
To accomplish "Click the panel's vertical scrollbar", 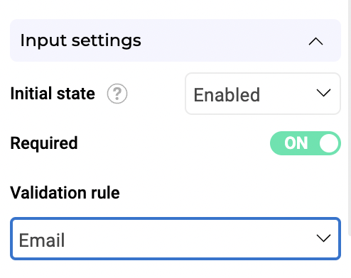I will (x=350, y=118).
